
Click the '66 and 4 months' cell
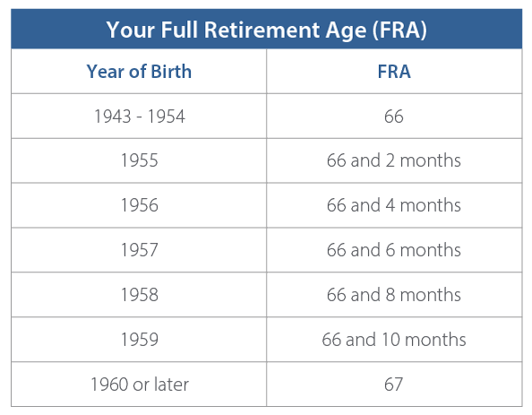click(394, 205)
